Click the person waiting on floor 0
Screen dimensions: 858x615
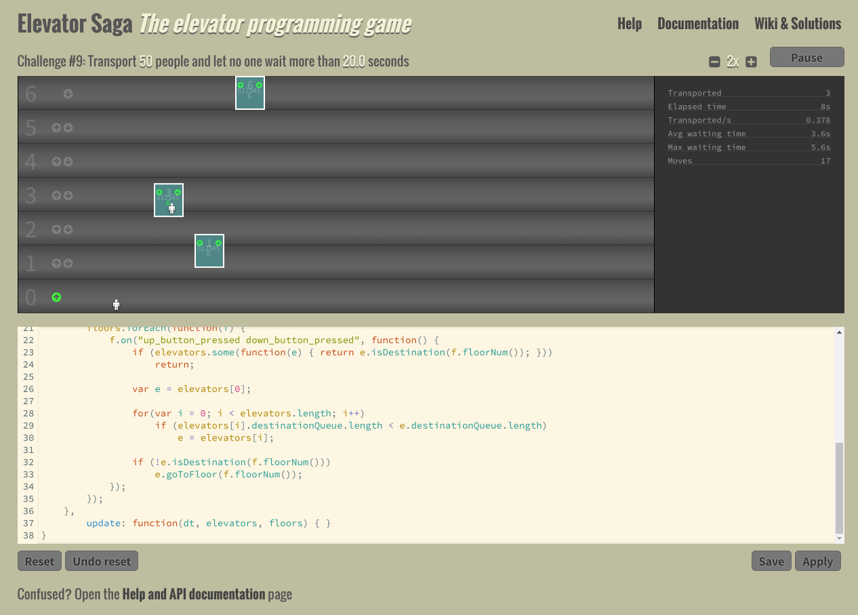point(117,304)
